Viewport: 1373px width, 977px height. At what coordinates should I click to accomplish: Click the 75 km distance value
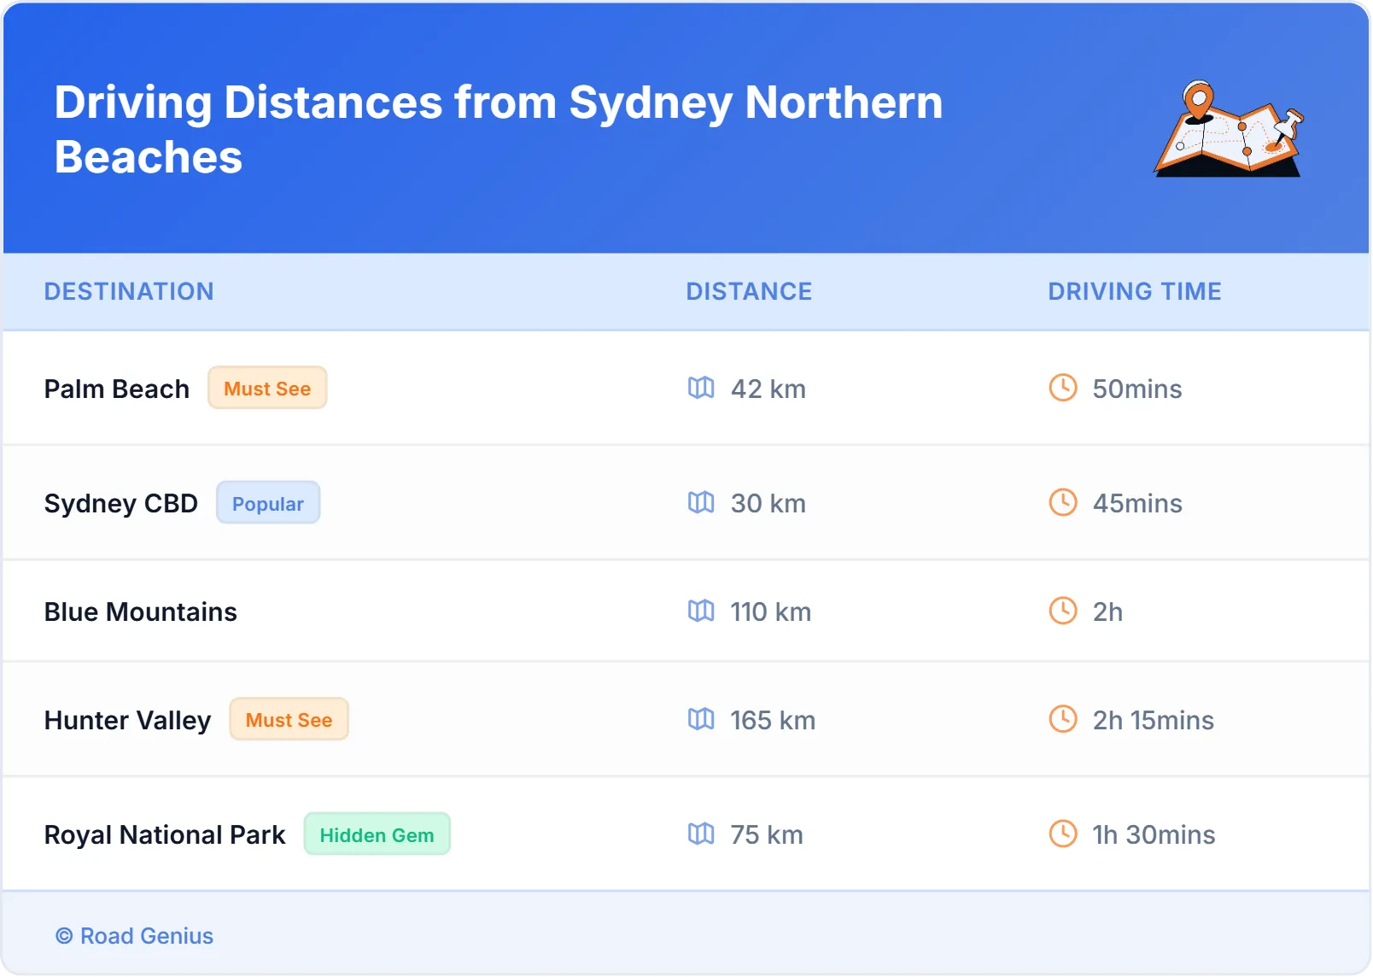(767, 834)
